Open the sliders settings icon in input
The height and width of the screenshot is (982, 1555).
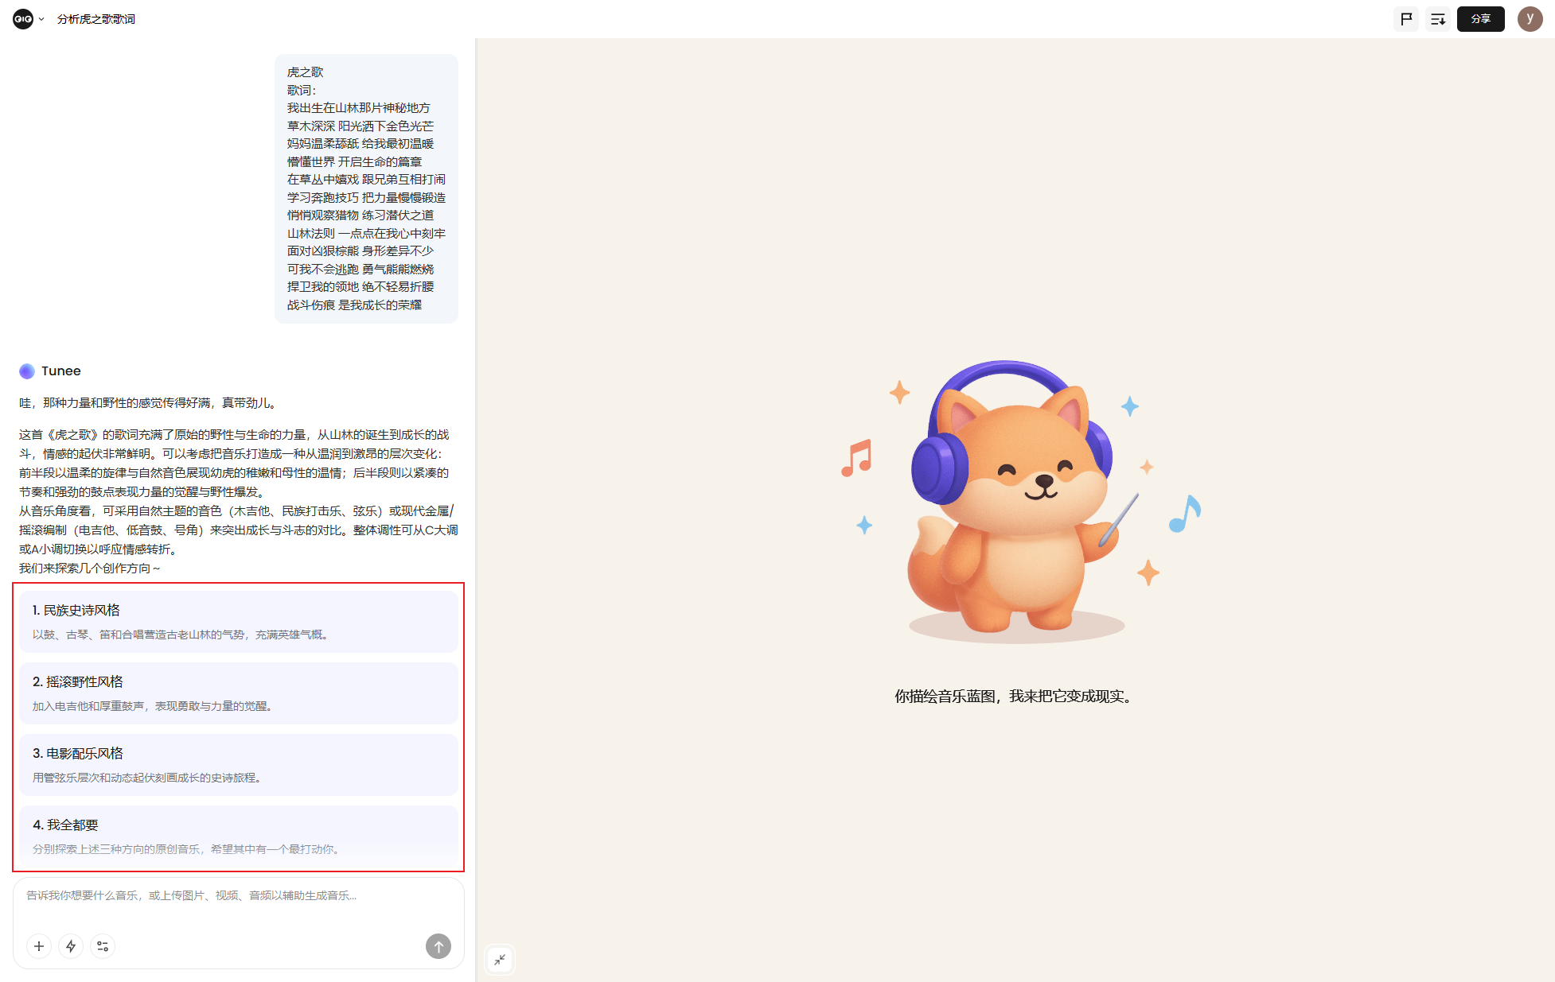(x=103, y=946)
